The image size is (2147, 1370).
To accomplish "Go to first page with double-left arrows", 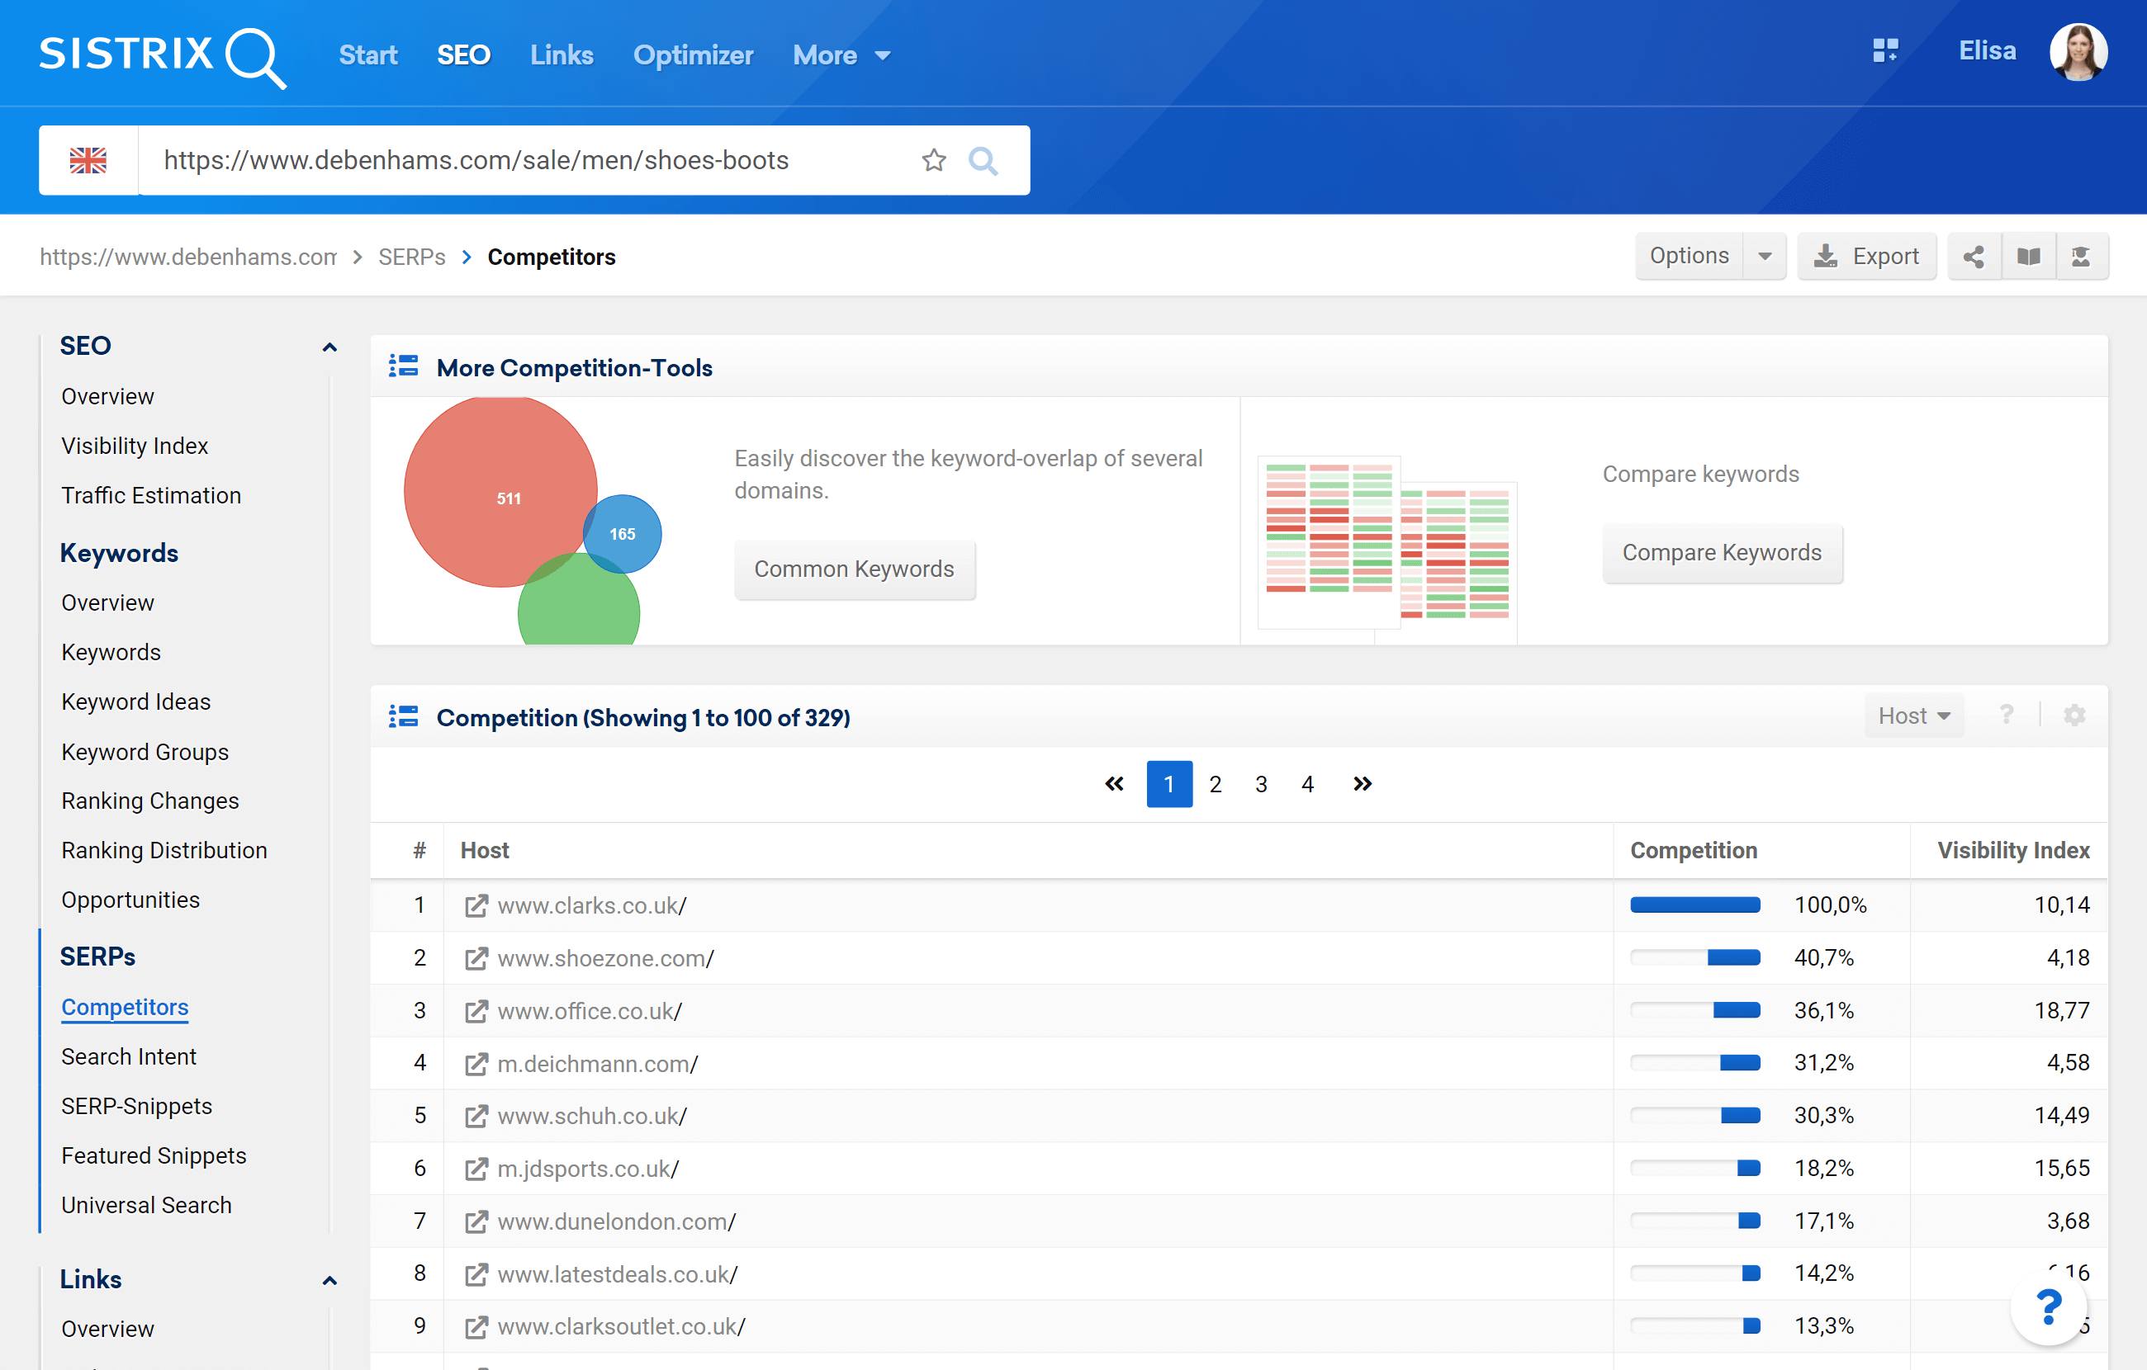I will pyautogui.click(x=1114, y=783).
